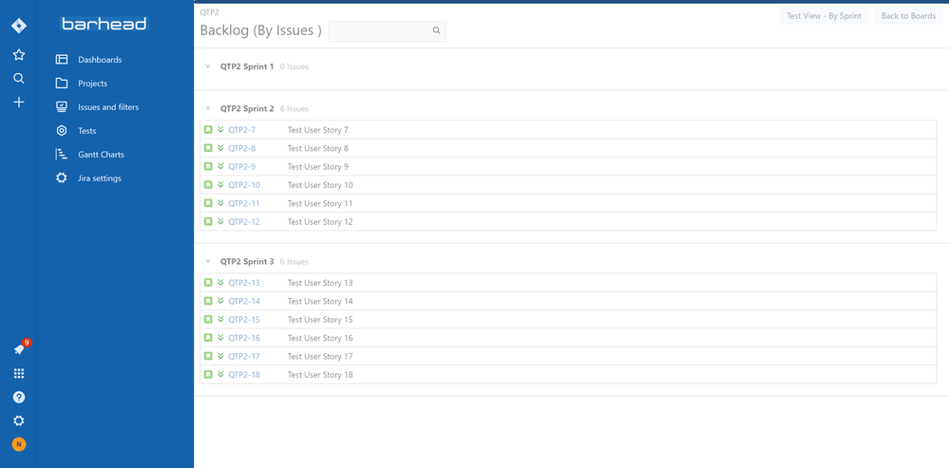This screenshot has width=949, height=468.
Task: Click the Projects folder icon
Action: click(61, 84)
